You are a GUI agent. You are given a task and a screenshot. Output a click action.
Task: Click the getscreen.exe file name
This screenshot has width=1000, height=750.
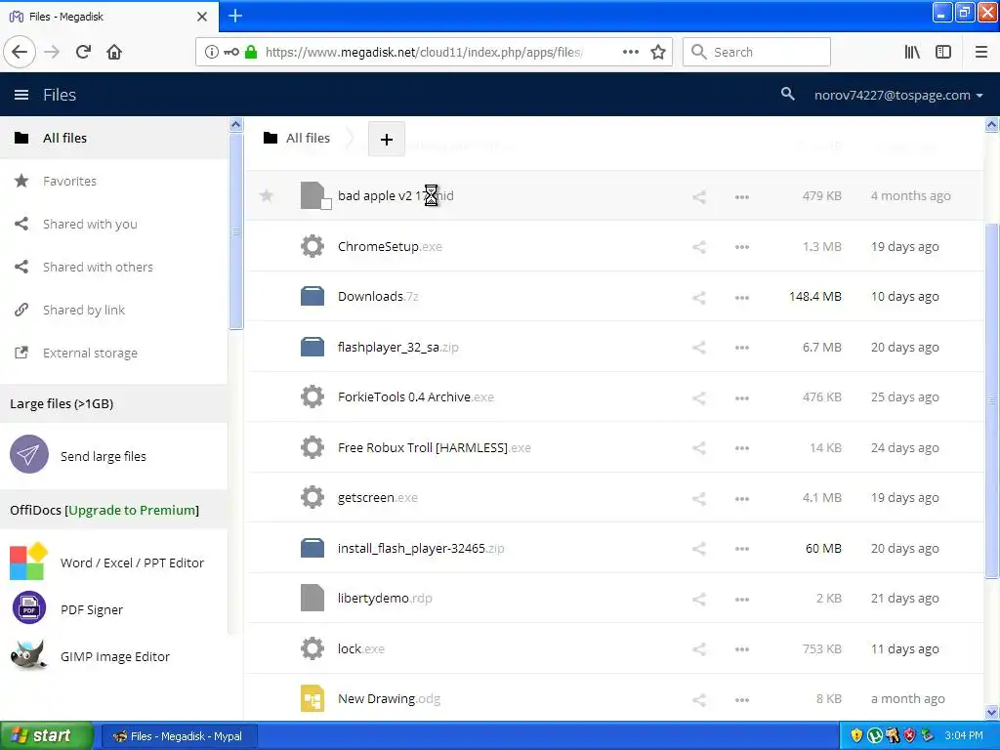378,497
